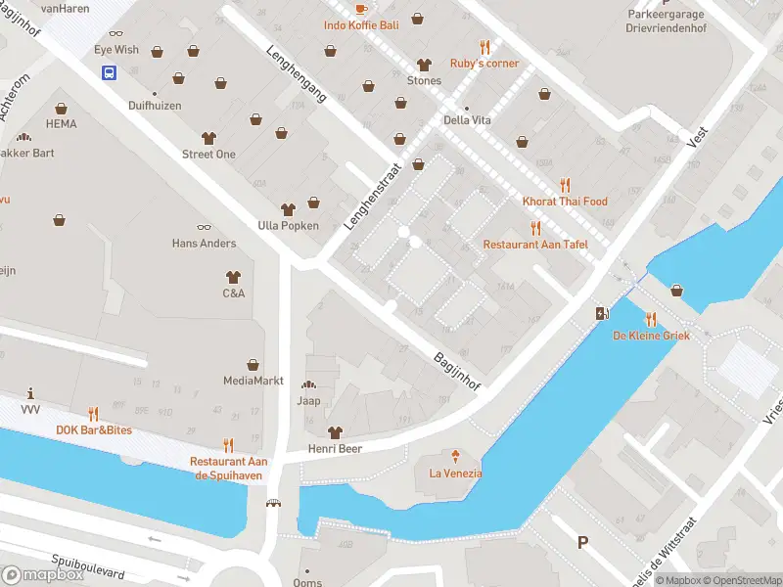Click the bridge icon below Restaurant Aan de Spuihaven

[273, 503]
